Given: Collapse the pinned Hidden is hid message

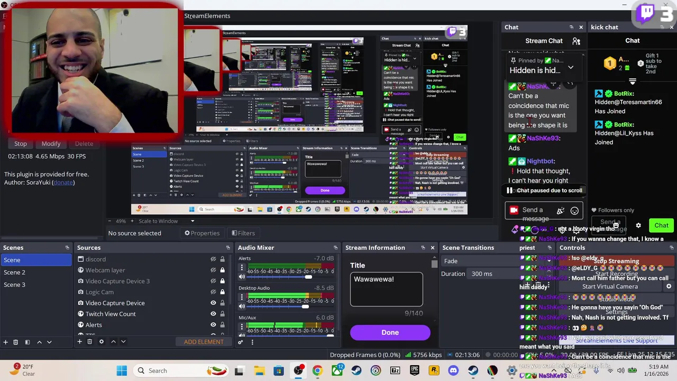Looking at the screenshot, I should pos(571,68).
